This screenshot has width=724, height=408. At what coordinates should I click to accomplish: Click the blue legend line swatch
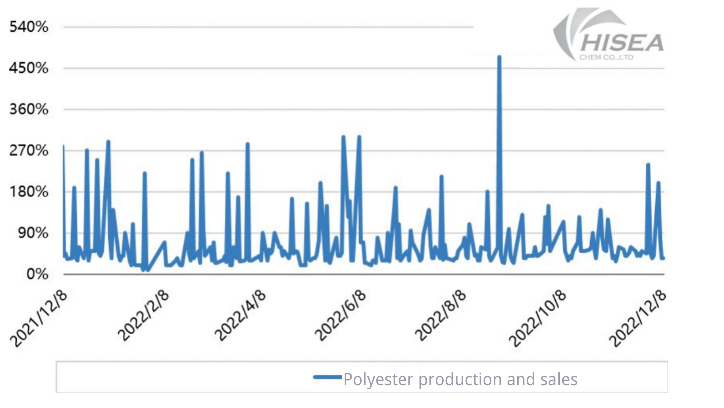pyautogui.click(x=327, y=377)
